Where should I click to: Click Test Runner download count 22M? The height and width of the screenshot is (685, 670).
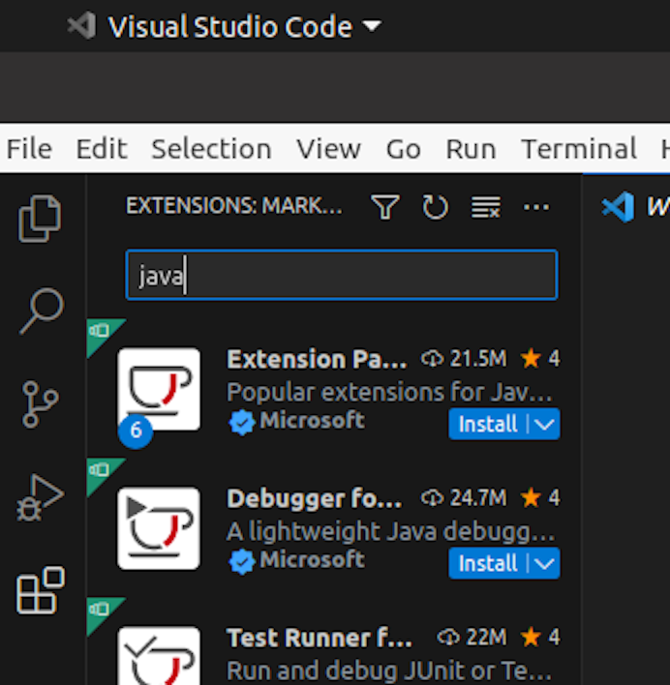pos(472,637)
